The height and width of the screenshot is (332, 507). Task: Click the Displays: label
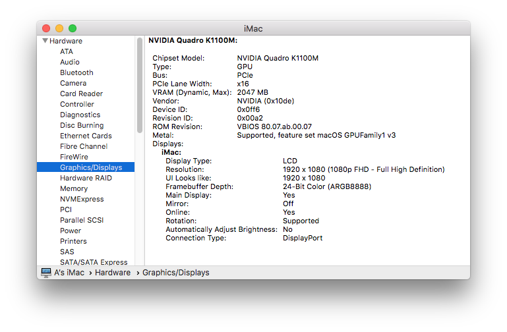(x=168, y=144)
